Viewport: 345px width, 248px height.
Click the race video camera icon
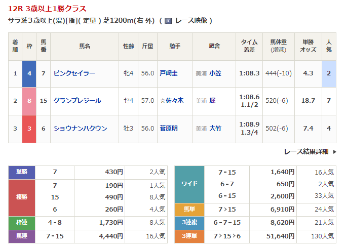169,21
